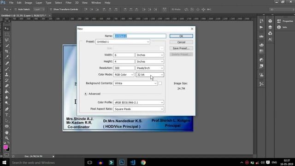Select the Paint Bucket tool

point(6,92)
